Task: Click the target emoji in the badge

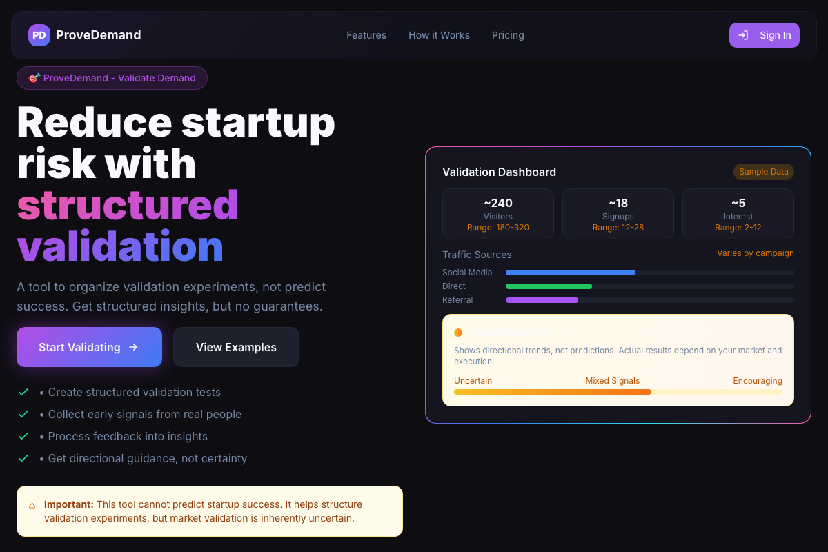Action: [x=34, y=78]
